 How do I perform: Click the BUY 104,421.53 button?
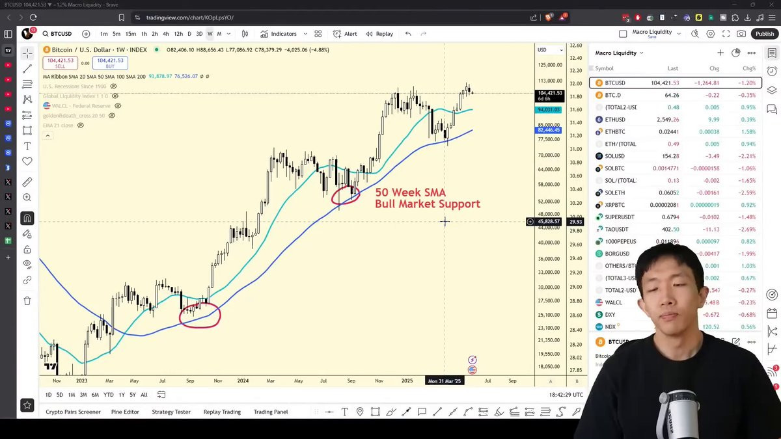(x=109, y=63)
